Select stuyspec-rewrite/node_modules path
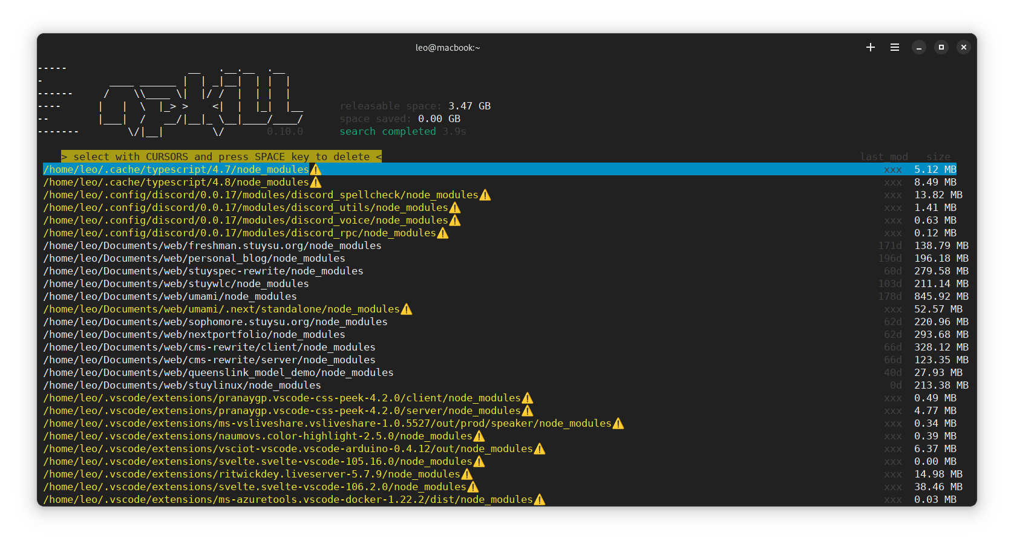The width and height of the screenshot is (1014, 547). (x=203, y=271)
